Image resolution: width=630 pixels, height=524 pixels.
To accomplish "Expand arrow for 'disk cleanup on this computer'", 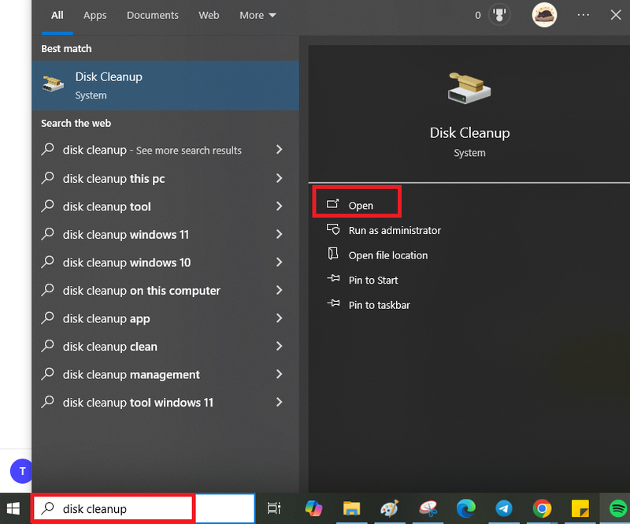I will click(x=280, y=290).
